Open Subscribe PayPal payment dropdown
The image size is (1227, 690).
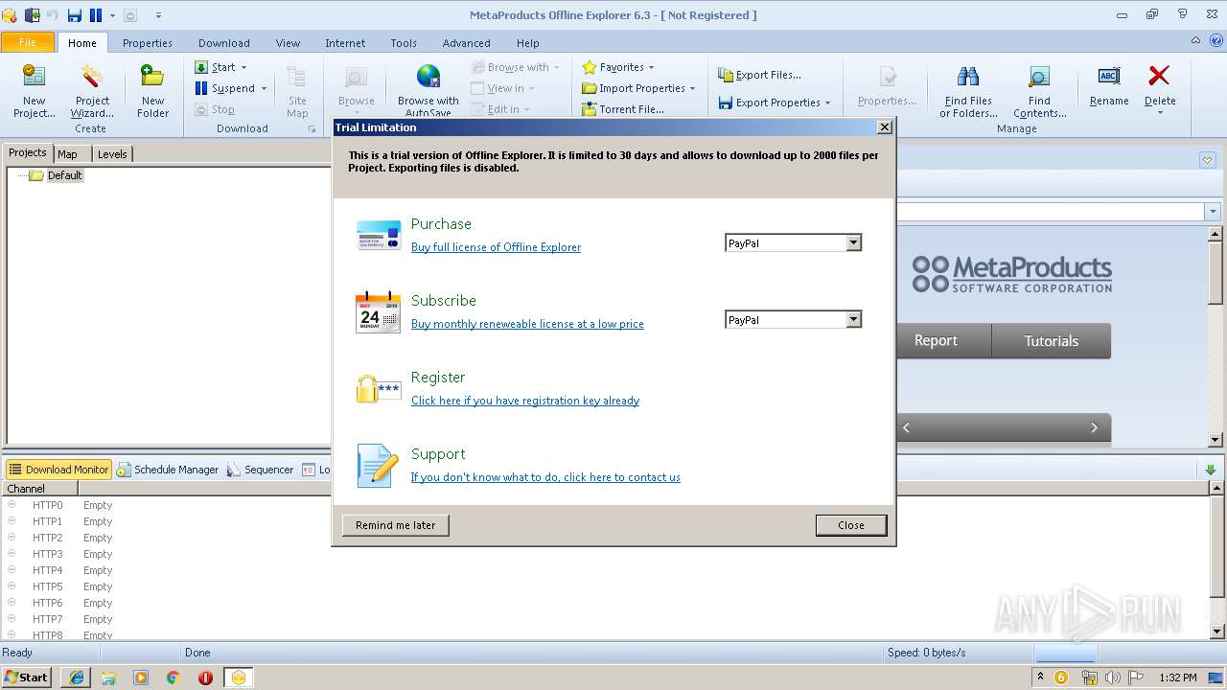(853, 320)
